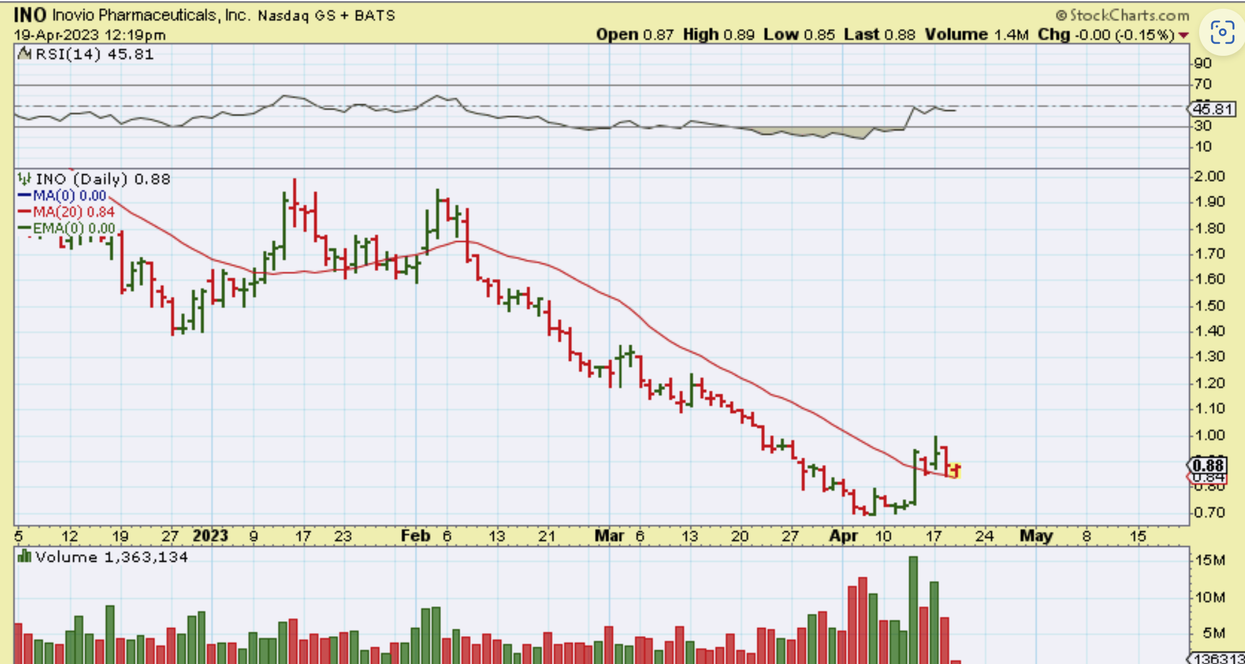Image resolution: width=1245 pixels, height=664 pixels.
Task: Click the Mar month label on date axis
Action: [x=609, y=536]
